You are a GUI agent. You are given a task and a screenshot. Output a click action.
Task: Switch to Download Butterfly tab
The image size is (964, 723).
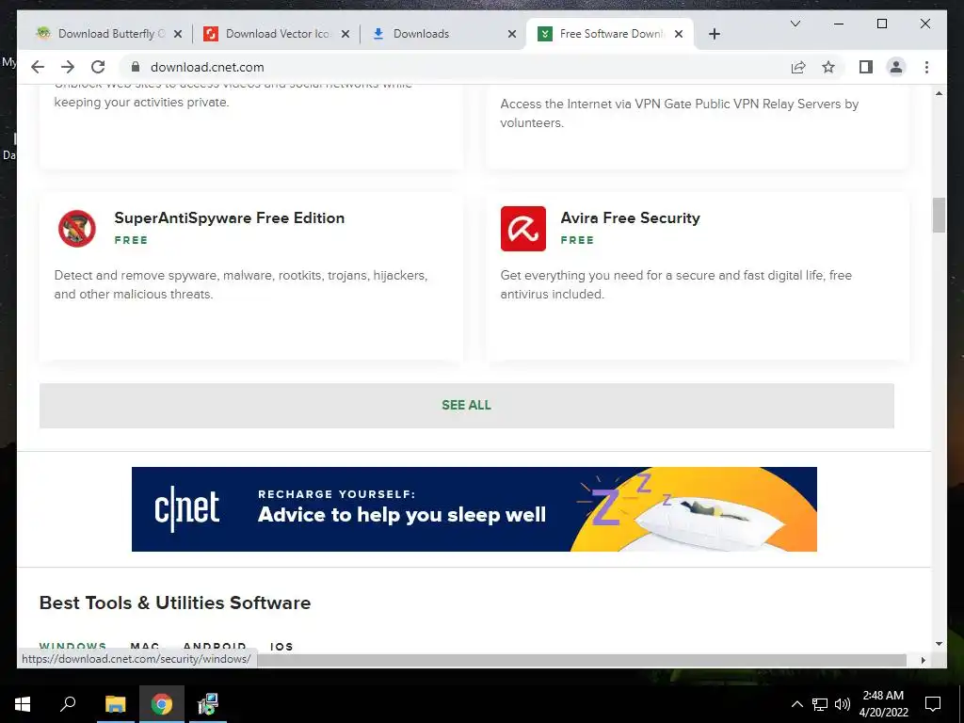pos(109,34)
